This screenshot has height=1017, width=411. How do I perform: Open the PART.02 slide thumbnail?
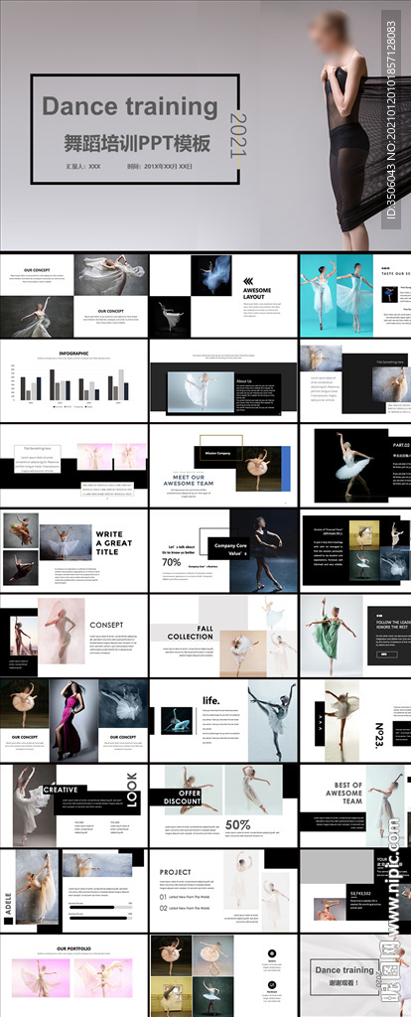coord(355,465)
